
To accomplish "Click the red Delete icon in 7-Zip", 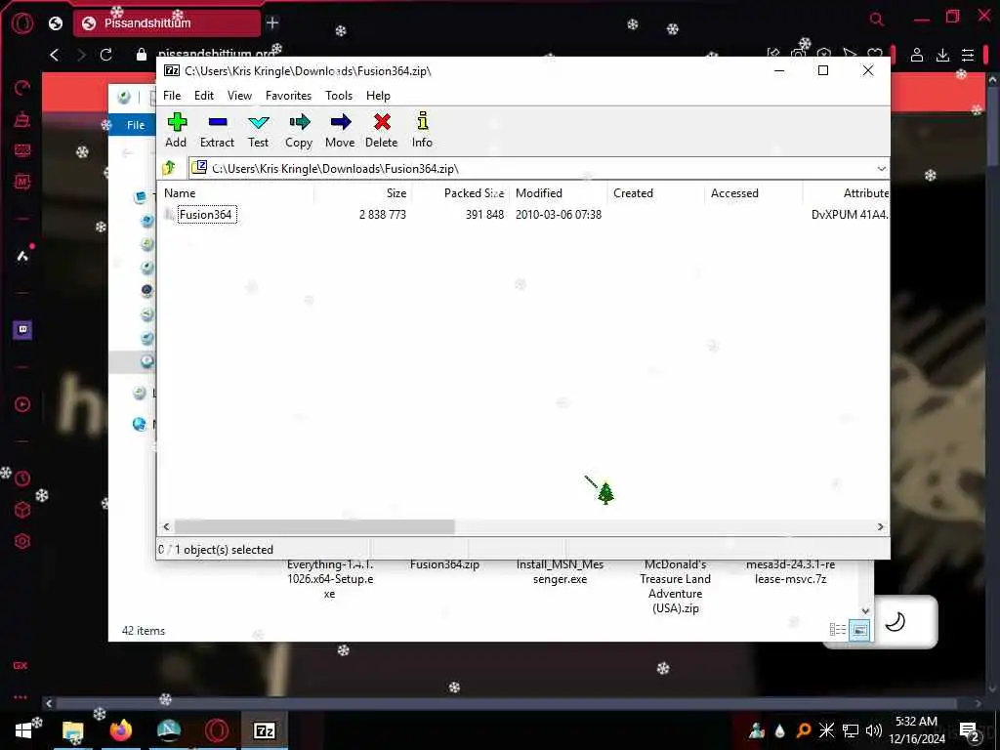I will click(x=382, y=130).
